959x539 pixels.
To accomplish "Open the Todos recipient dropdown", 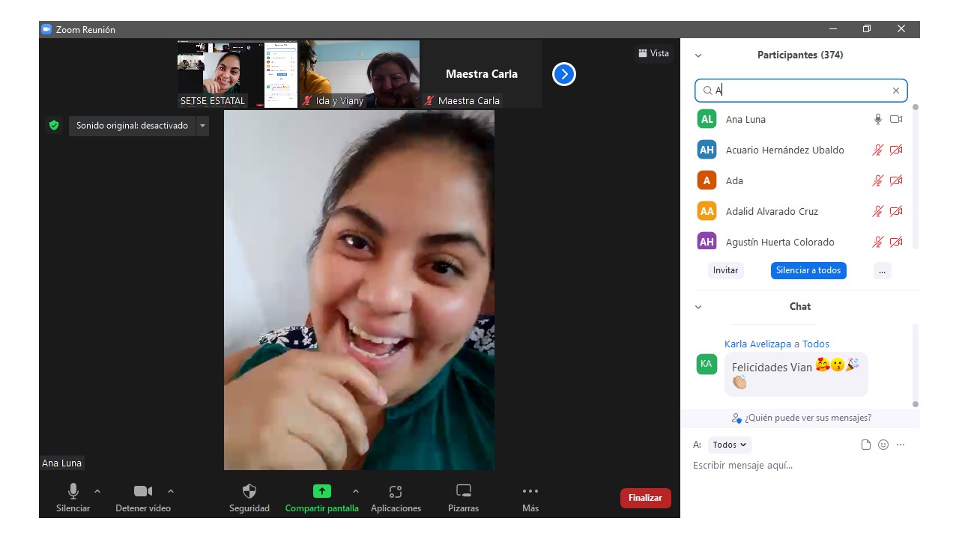I will (x=729, y=445).
